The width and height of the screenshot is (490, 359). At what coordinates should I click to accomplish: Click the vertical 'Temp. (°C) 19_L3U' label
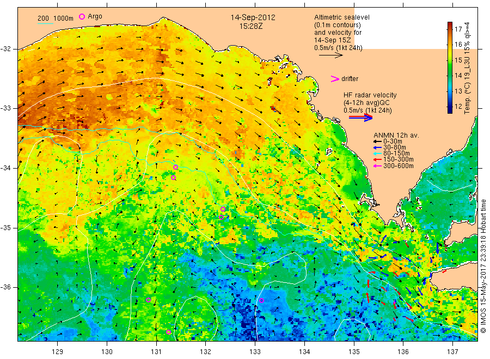[x=467, y=68]
